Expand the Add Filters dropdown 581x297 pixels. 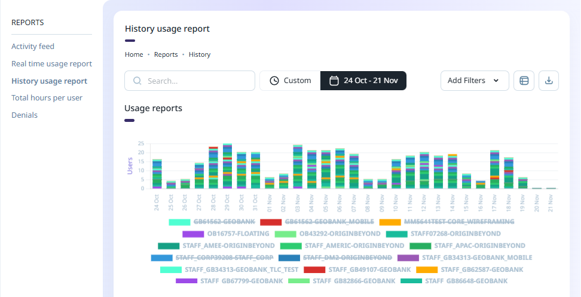(x=474, y=81)
